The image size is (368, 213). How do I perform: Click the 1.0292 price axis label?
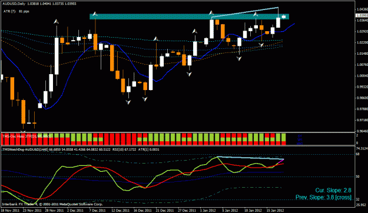pyautogui.click(x=362, y=31)
